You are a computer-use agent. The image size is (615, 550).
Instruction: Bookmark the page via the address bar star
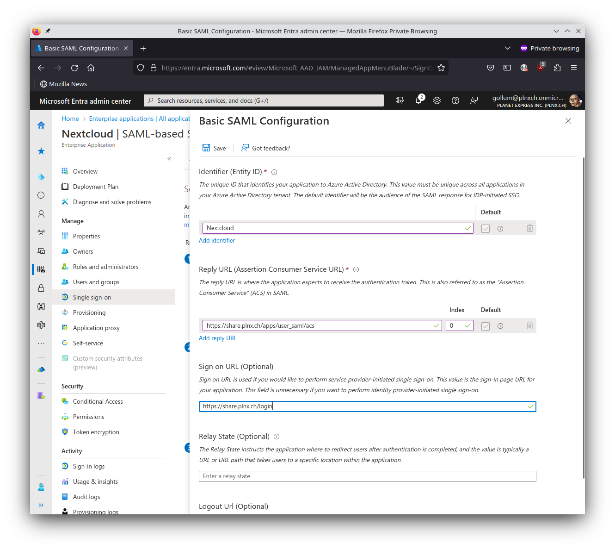click(441, 68)
